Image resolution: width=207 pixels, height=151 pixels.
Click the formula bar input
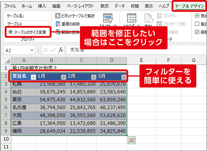tap(136, 50)
